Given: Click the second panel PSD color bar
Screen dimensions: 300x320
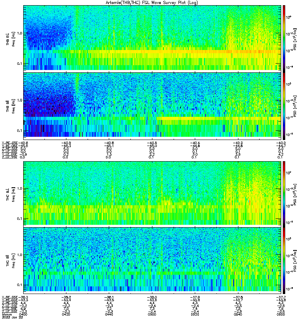Looking at the screenshot, I should click(x=284, y=105).
